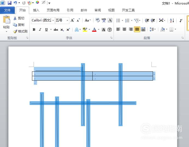
Task: Open text effects glowing A icon
Action: (77, 30)
